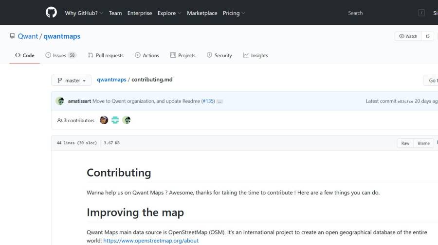Switch to the Security tab
438x245 pixels.
[x=219, y=55]
